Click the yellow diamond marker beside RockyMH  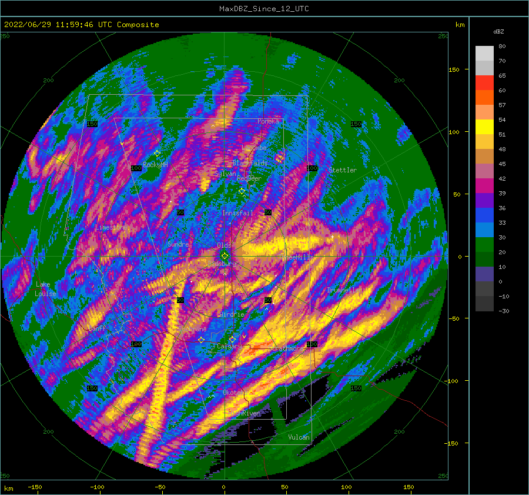point(157,154)
